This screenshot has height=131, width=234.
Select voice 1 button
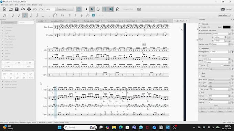(x=93, y=15)
